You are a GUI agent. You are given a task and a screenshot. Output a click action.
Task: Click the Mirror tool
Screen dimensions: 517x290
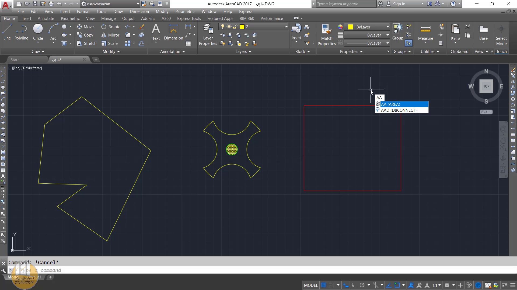(110, 35)
